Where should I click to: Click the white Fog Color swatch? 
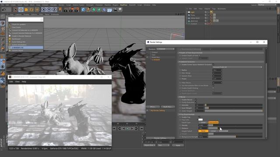click(200, 119)
